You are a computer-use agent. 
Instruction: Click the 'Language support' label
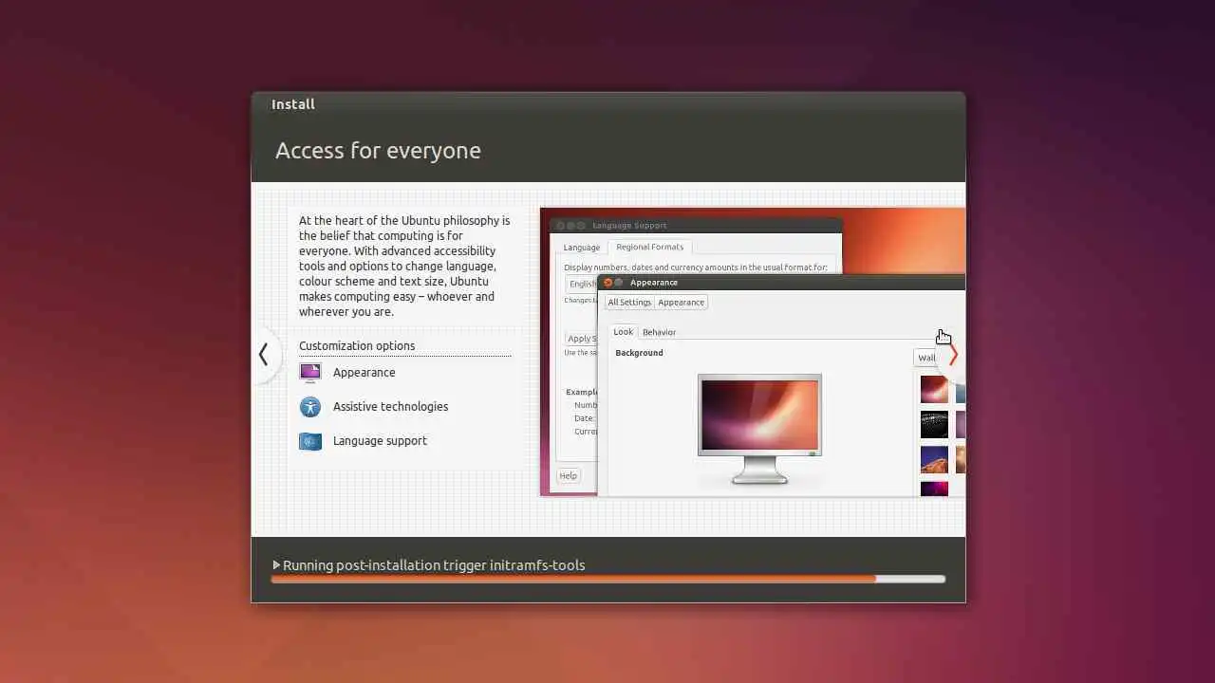tap(380, 441)
